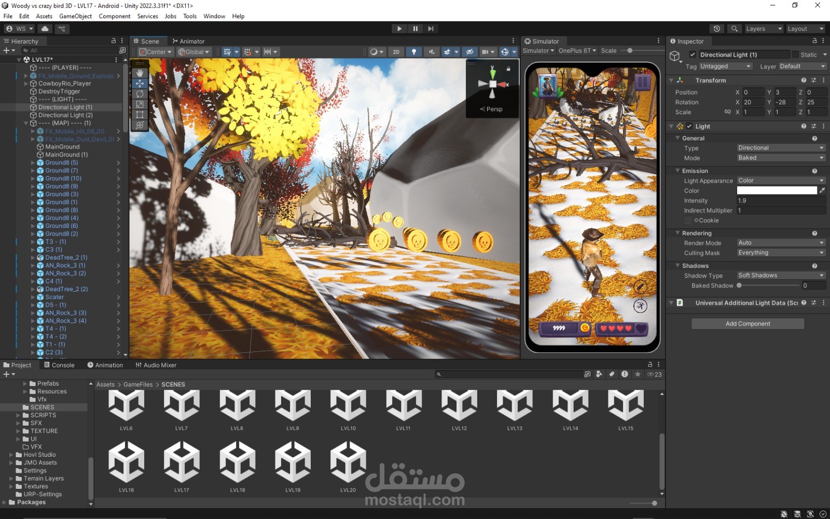Open Transform component preset settings icon

[813, 80]
